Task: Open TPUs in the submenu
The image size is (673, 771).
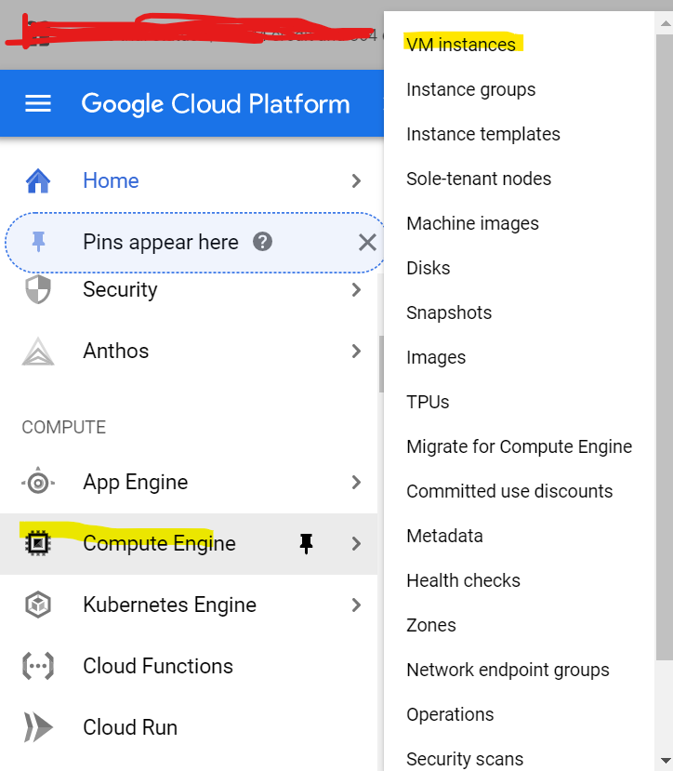Action: pyautogui.click(x=428, y=402)
